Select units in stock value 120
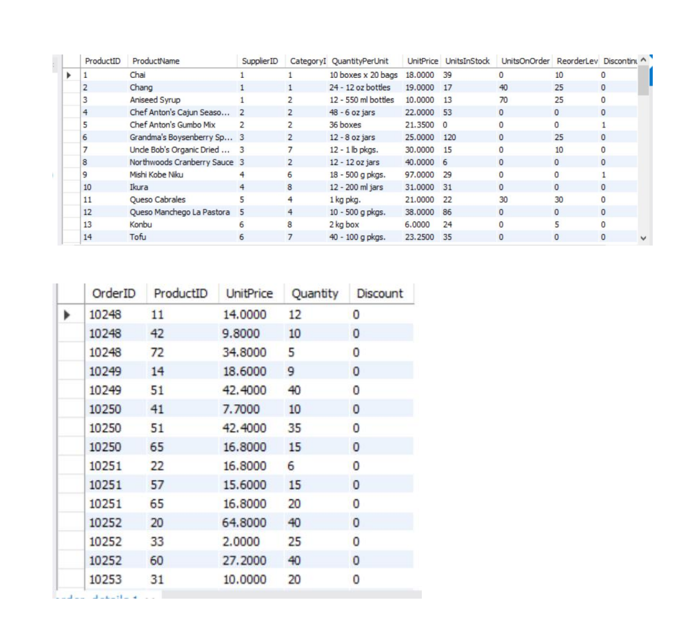This screenshot has height=629, width=681. (x=449, y=137)
